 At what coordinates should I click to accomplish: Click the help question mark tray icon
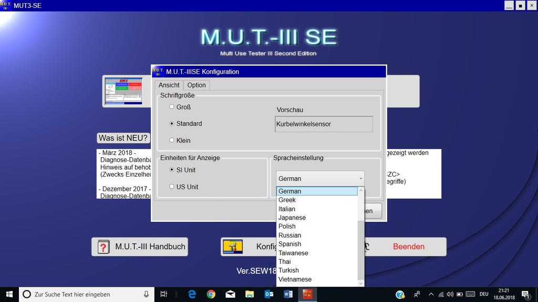click(x=400, y=295)
